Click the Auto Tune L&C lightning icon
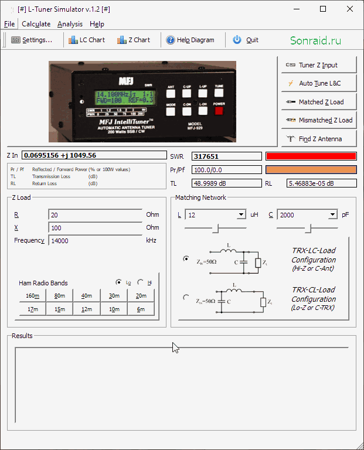The height and width of the screenshot is (450, 364). [x=291, y=83]
